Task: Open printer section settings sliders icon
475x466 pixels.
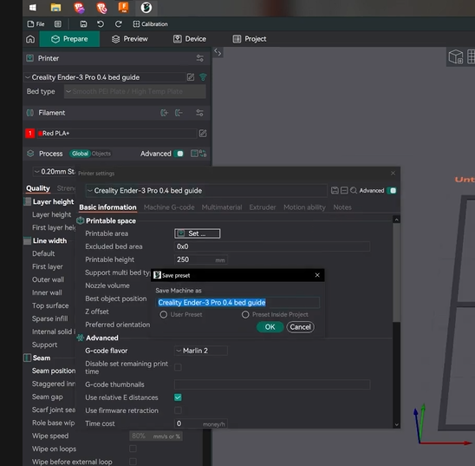Action: click(200, 58)
